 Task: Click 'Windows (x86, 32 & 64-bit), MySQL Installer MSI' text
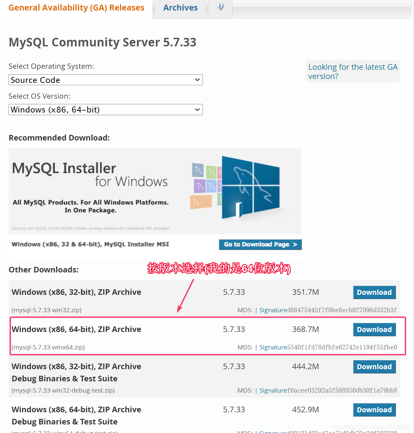click(90, 244)
